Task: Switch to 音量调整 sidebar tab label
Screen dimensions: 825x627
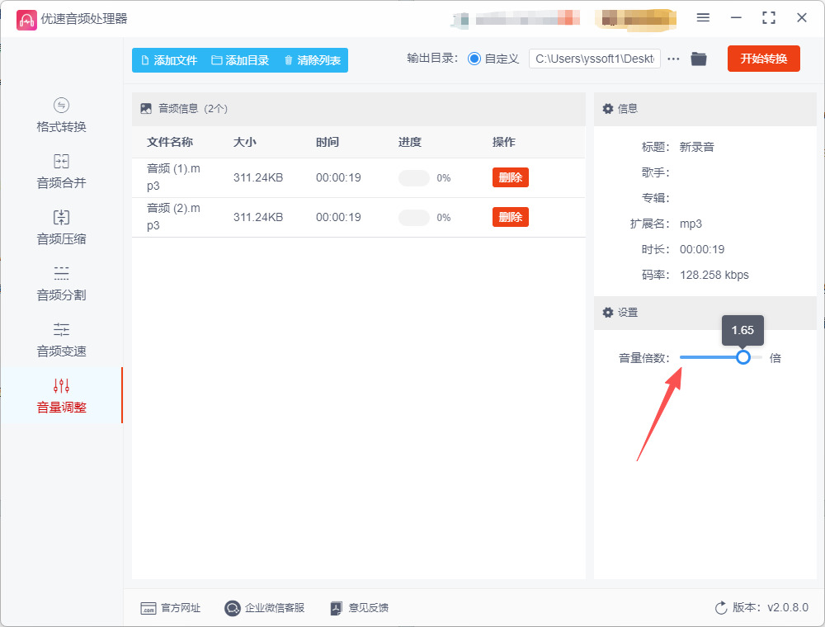Action: [61, 408]
